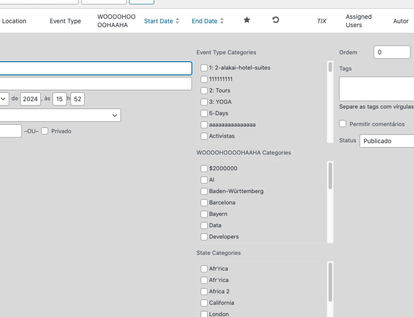Click the End Date sort arrows

(x=222, y=21)
